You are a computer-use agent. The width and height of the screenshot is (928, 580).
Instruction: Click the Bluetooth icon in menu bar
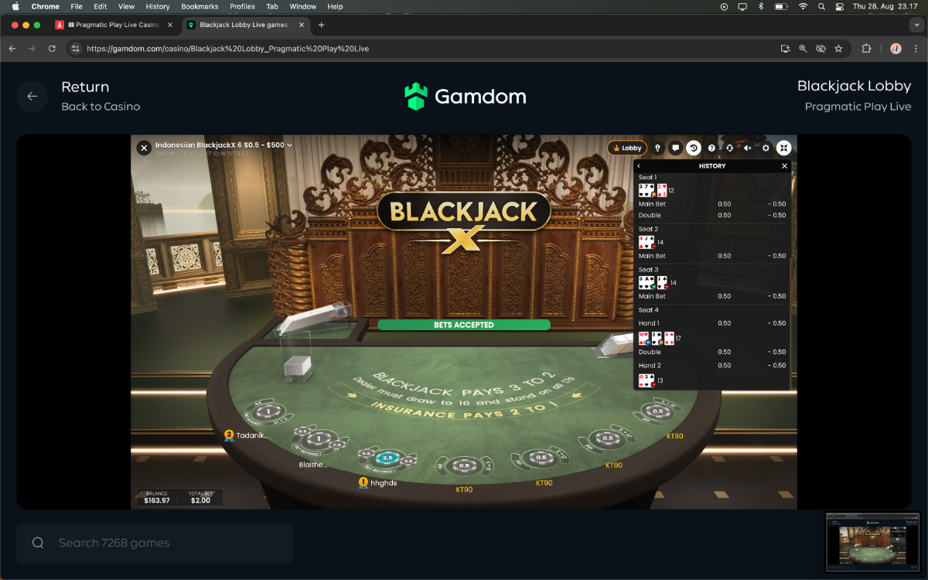(760, 6)
